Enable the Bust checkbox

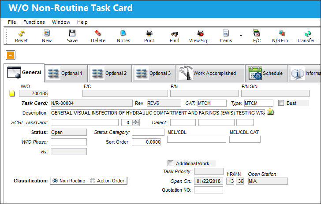click(281, 103)
